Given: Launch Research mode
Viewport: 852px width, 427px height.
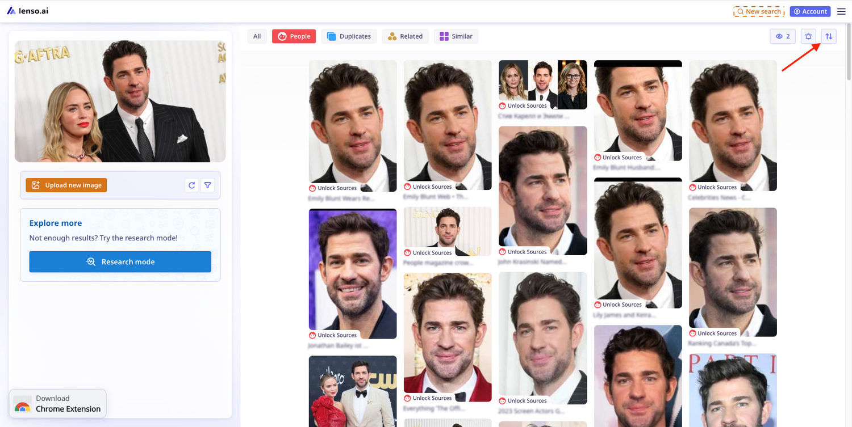Looking at the screenshot, I should pos(120,262).
